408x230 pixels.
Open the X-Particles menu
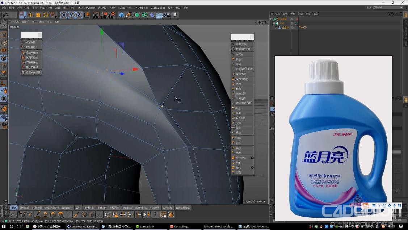pyautogui.click(x=142, y=8)
